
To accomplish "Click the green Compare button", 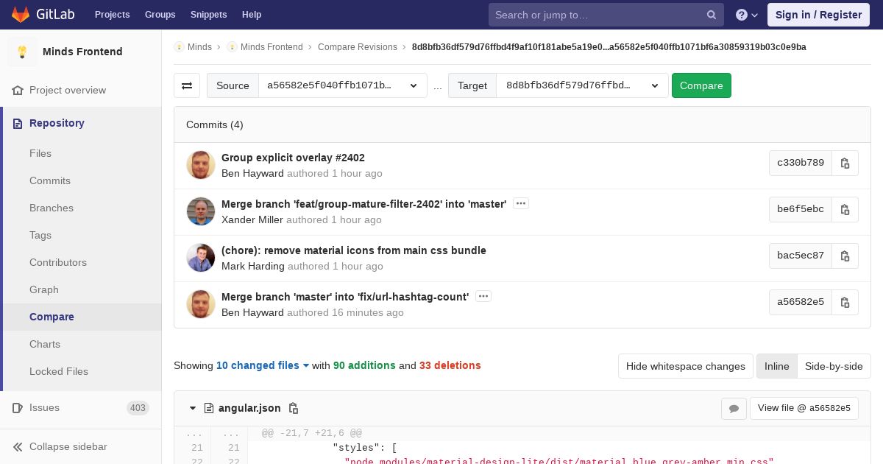I will 701,85.
